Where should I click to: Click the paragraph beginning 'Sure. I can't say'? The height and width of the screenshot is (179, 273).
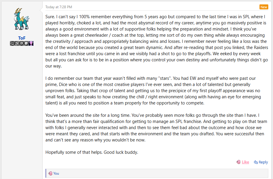click(x=157, y=41)
